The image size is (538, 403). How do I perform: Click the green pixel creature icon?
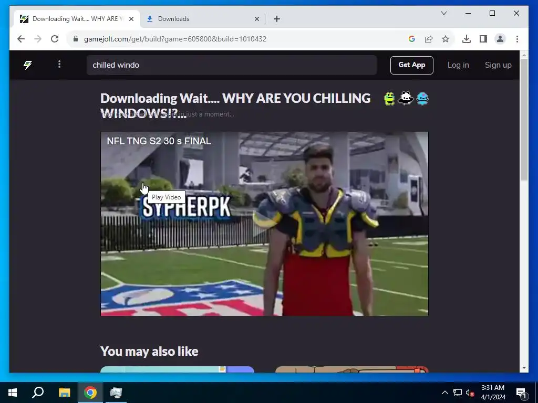pyautogui.click(x=389, y=99)
